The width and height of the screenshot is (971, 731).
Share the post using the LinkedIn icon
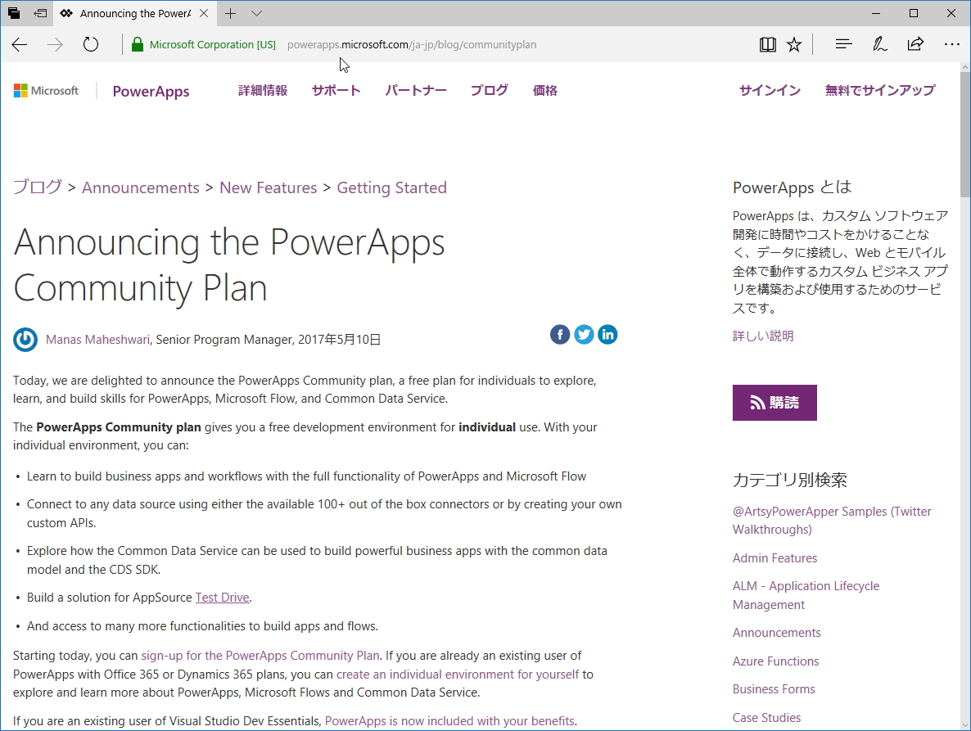tap(607, 334)
